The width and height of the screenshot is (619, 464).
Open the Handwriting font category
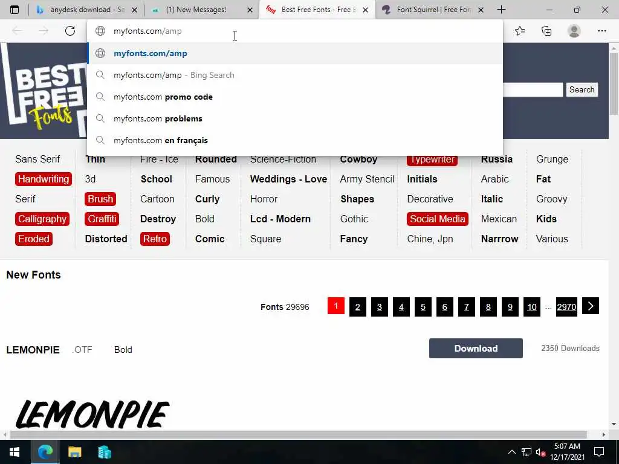[x=44, y=179]
